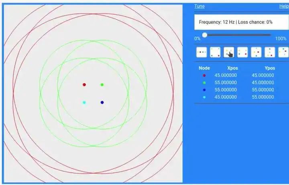289x185 pixels.
Task: Click the Node column header
Action: (204, 68)
